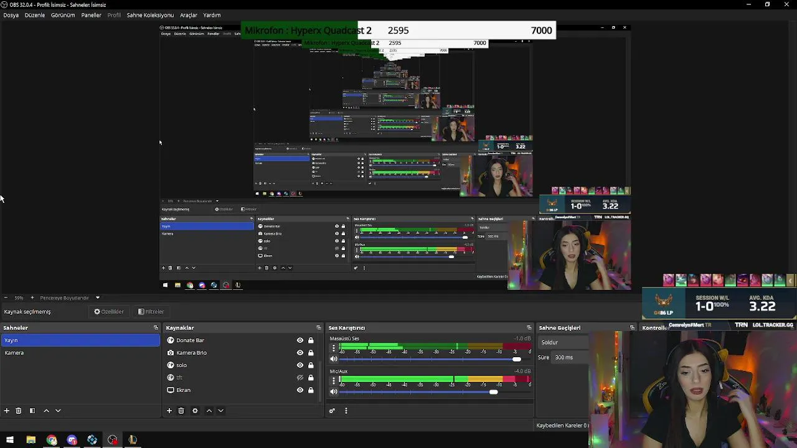The height and width of the screenshot is (448, 797).
Task: Open the Profil menu
Action: pyautogui.click(x=114, y=15)
